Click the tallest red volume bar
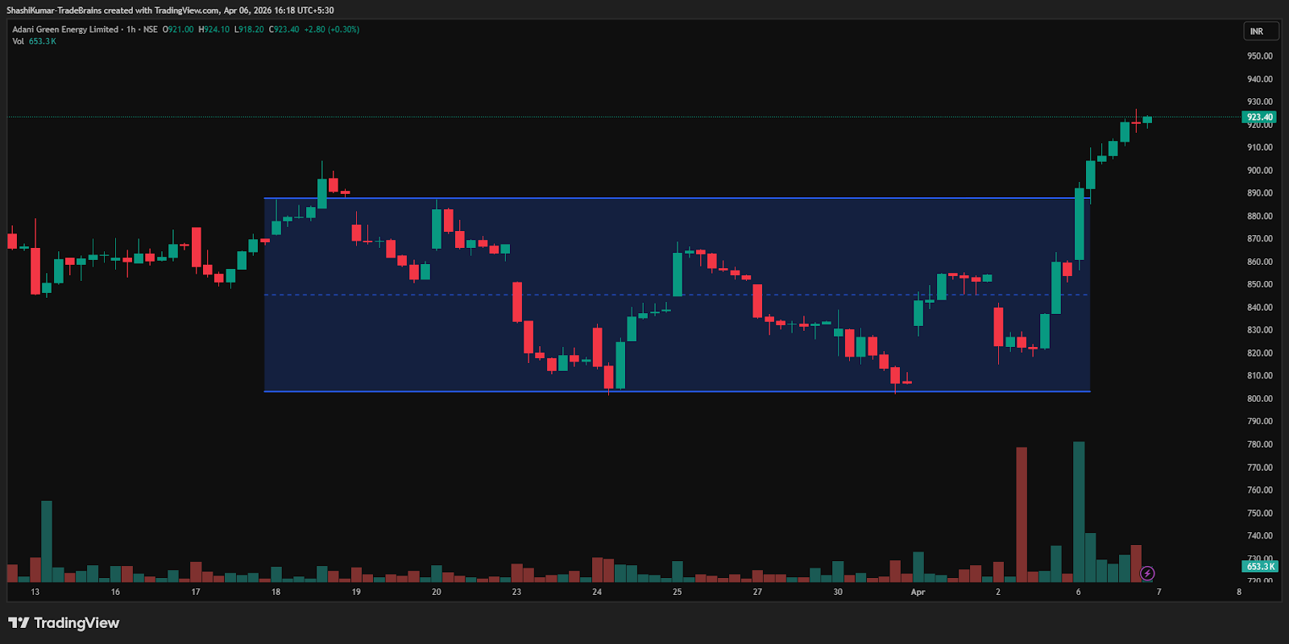 click(1022, 515)
